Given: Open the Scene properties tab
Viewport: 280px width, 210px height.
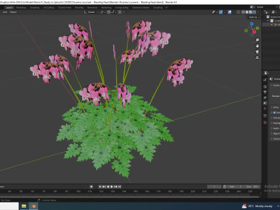Looking at the screenshot, I should point(265,103).
